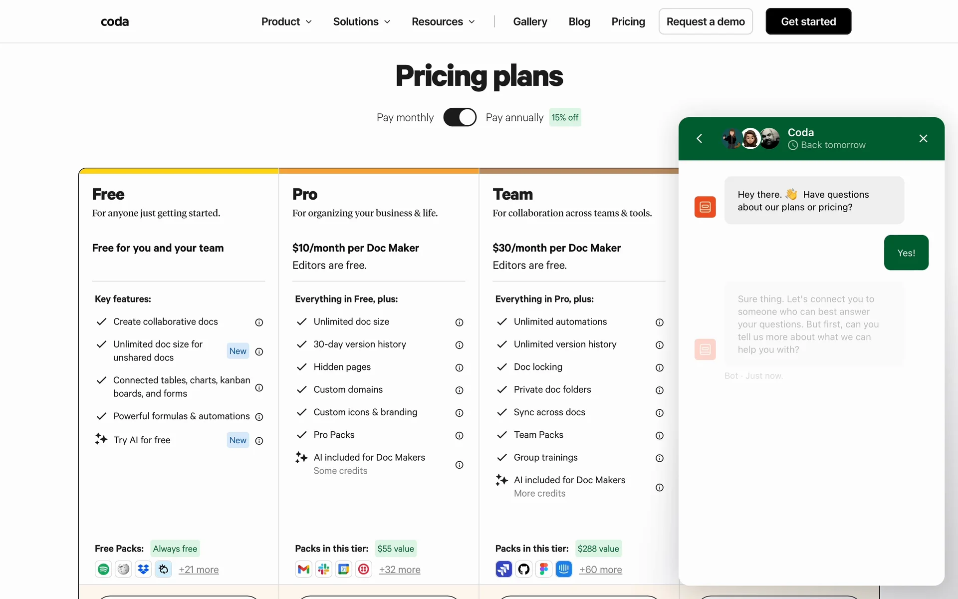This screenshot has height=599, width=958.
Task: Open the Gallery page from navigation
Action: point(530,21)
